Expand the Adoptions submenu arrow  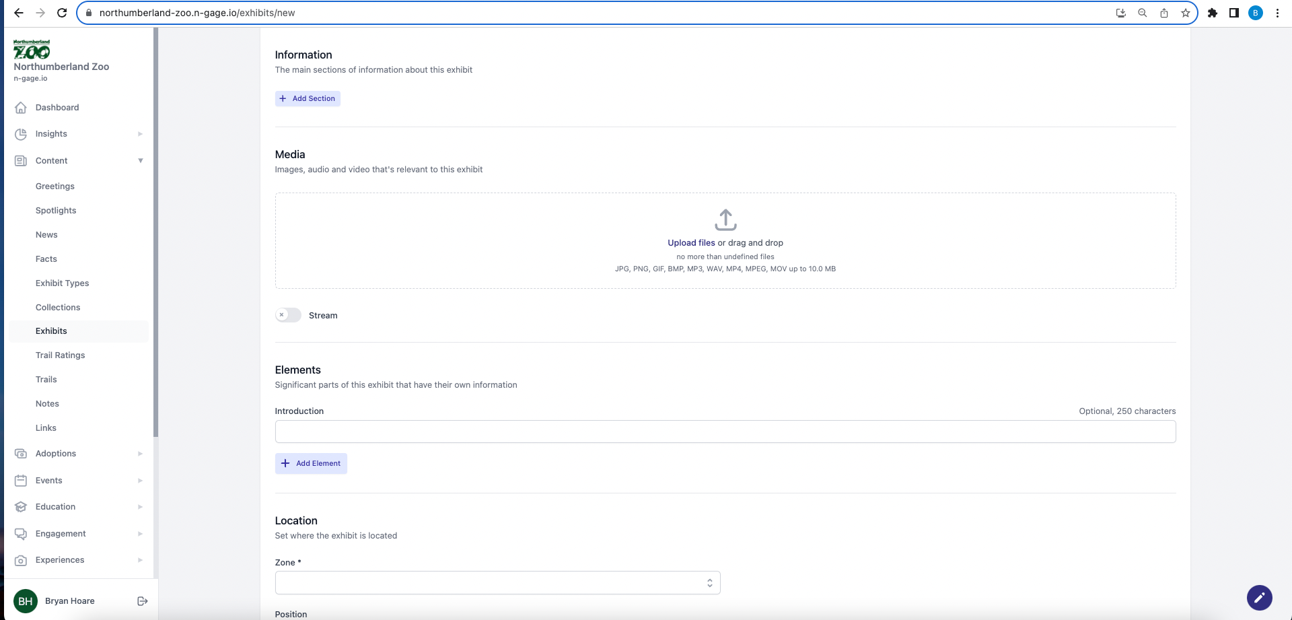coord(140,454)
